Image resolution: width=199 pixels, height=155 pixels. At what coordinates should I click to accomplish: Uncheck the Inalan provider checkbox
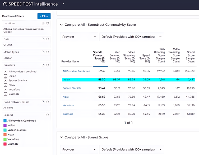click(x=6, y=76)
